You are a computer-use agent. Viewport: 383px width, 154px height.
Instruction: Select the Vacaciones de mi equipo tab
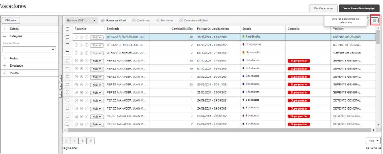pos(359,8)
